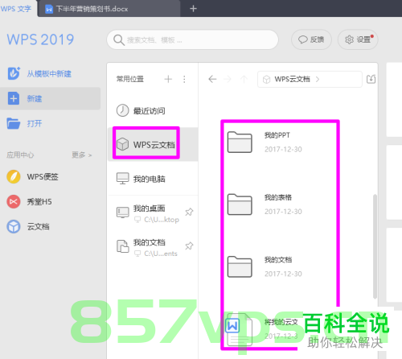Go up one level with the up arrow
Image resolution: width=402 pixels, height=359 pixels.
pyautogui.click(x=244, y=79)
